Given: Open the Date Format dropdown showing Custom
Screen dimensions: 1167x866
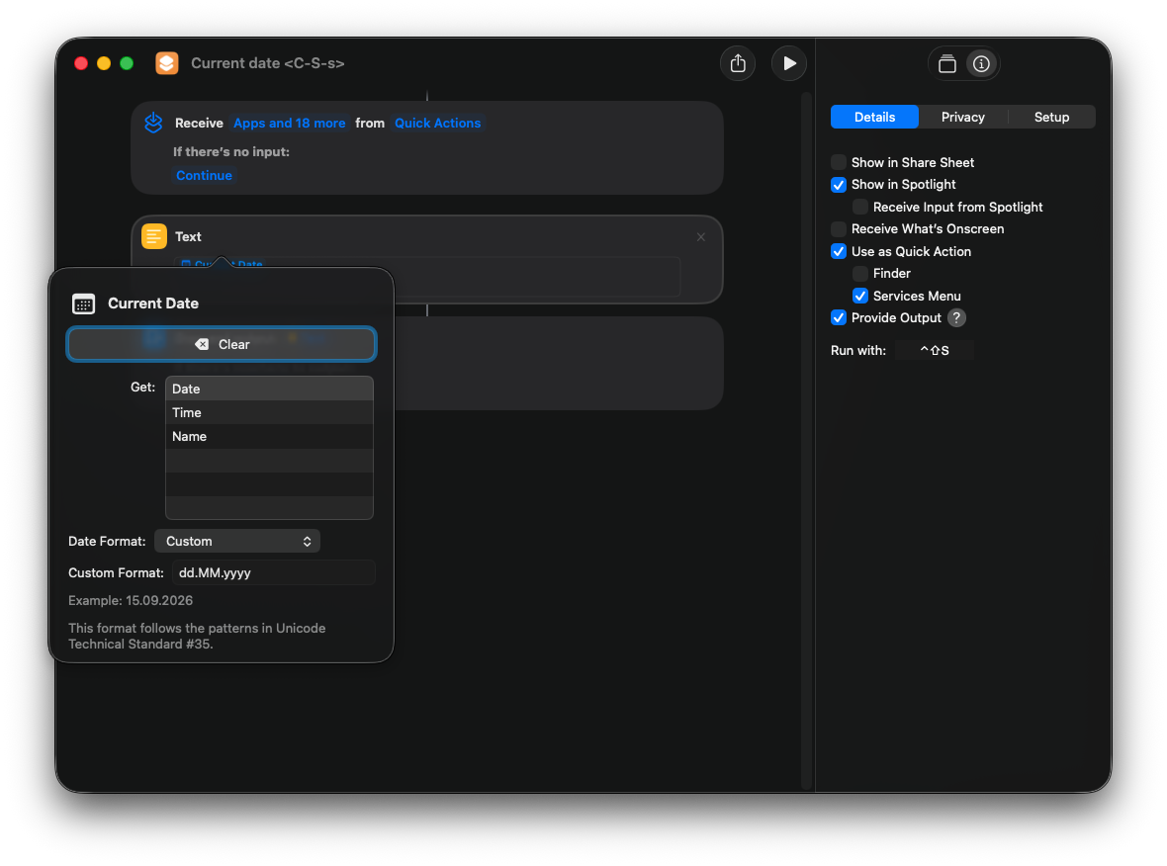Looking at the screenshot, I should (237, 541).
